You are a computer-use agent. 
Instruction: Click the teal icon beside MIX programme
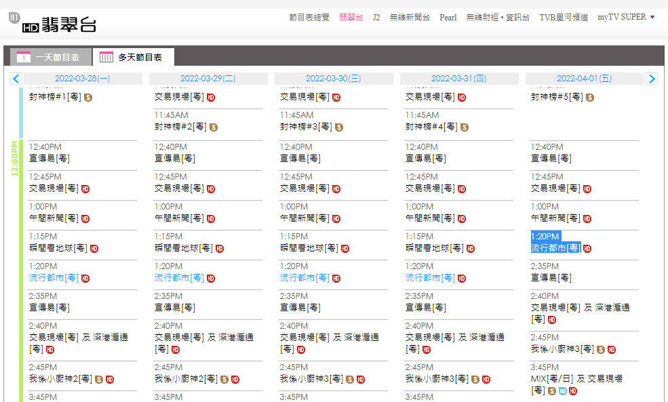tap(562, 391)
